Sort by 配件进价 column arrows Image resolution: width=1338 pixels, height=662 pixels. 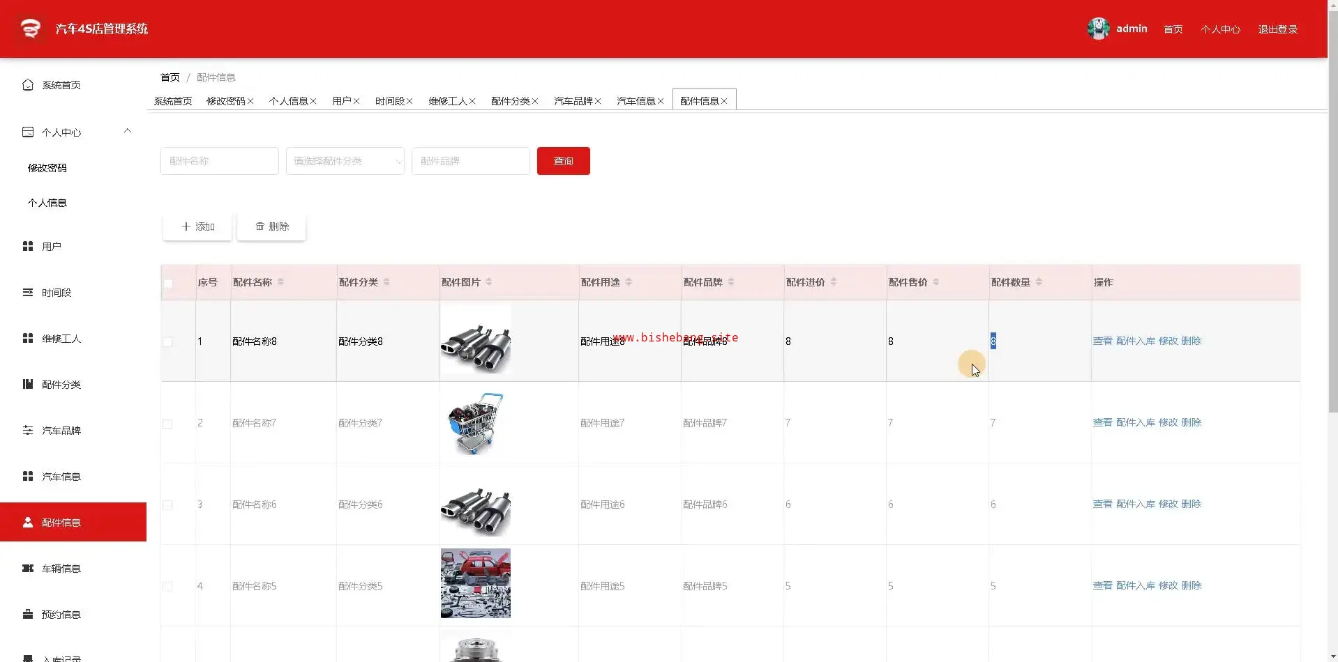click(x=834, y=282)
